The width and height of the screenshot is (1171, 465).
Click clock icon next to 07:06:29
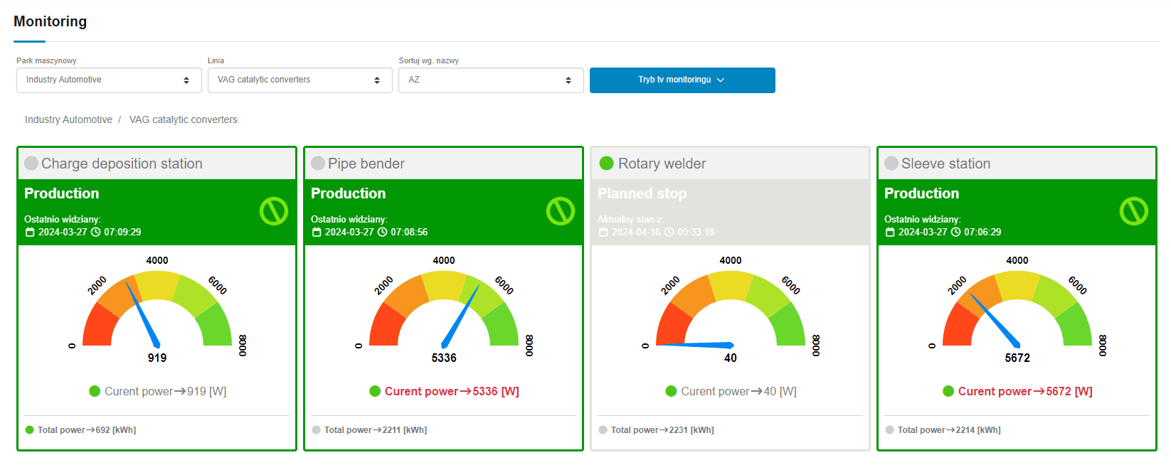(956, 232)
